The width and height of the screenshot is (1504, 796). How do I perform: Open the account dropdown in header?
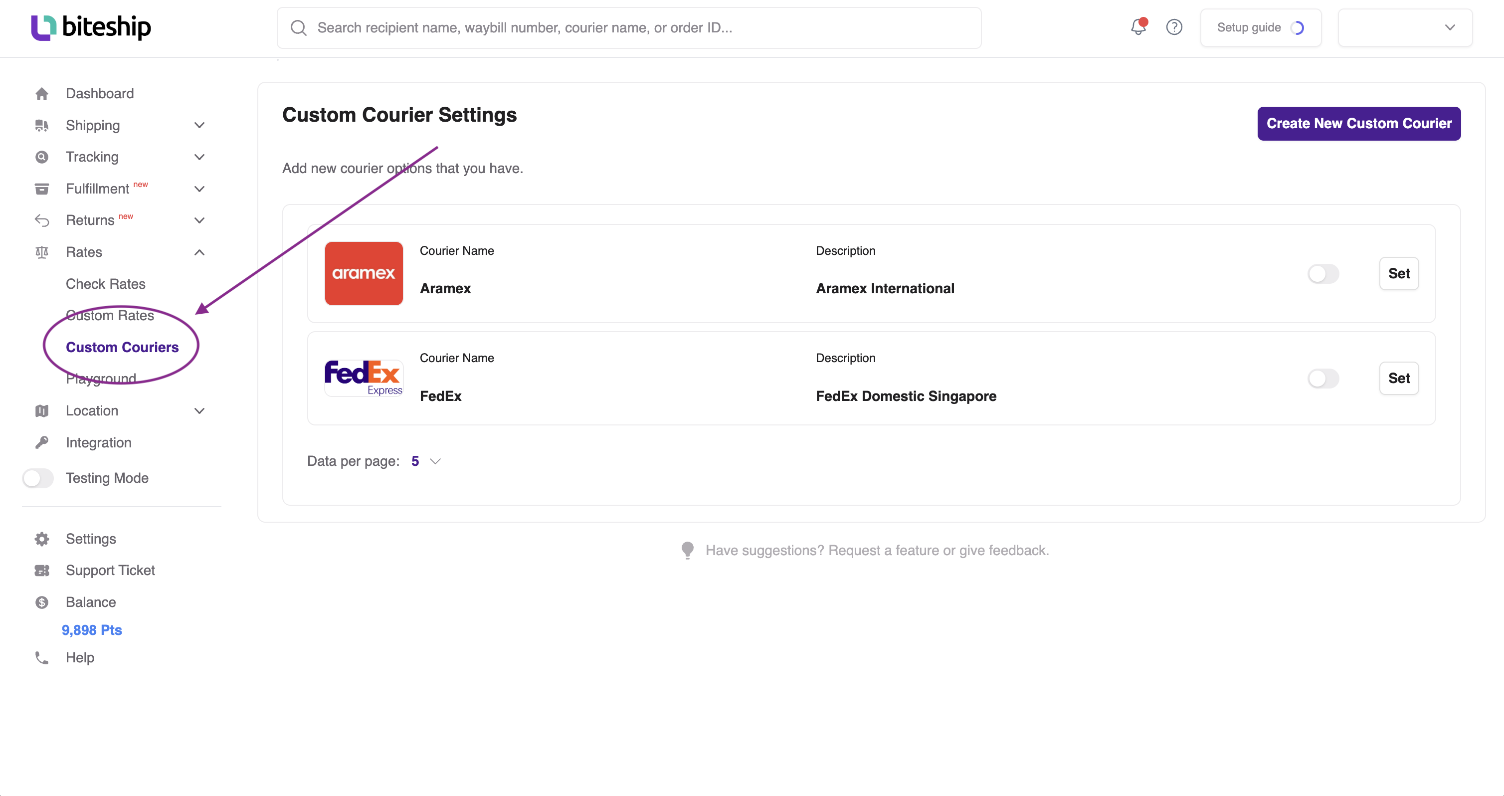[x=1405, y=27]
